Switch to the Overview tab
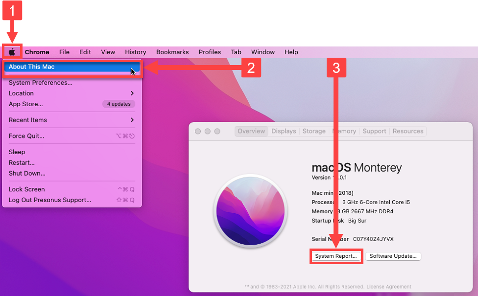Viewport: 478px width, 296px height. 251,131
